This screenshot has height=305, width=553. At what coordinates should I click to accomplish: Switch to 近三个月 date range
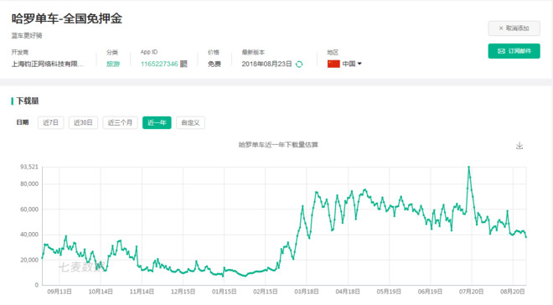click(120, 122)
